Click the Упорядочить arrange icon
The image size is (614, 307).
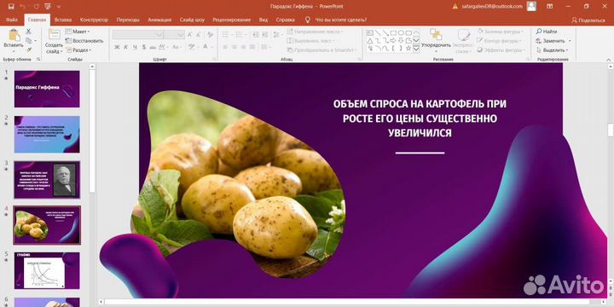coord(436,34)
